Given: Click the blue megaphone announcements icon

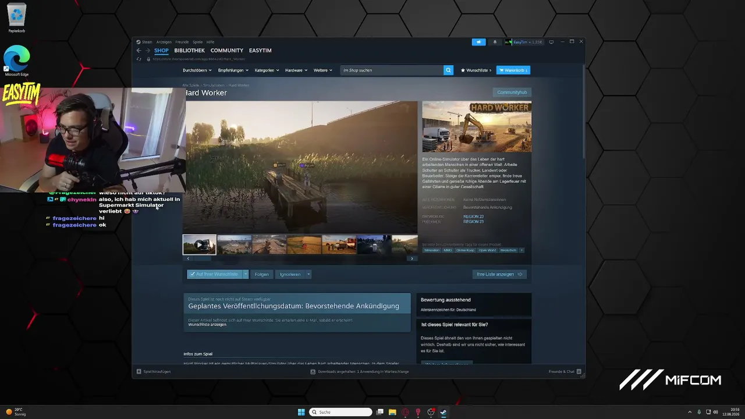Looking at the screenshot, I should click(478, 42).
